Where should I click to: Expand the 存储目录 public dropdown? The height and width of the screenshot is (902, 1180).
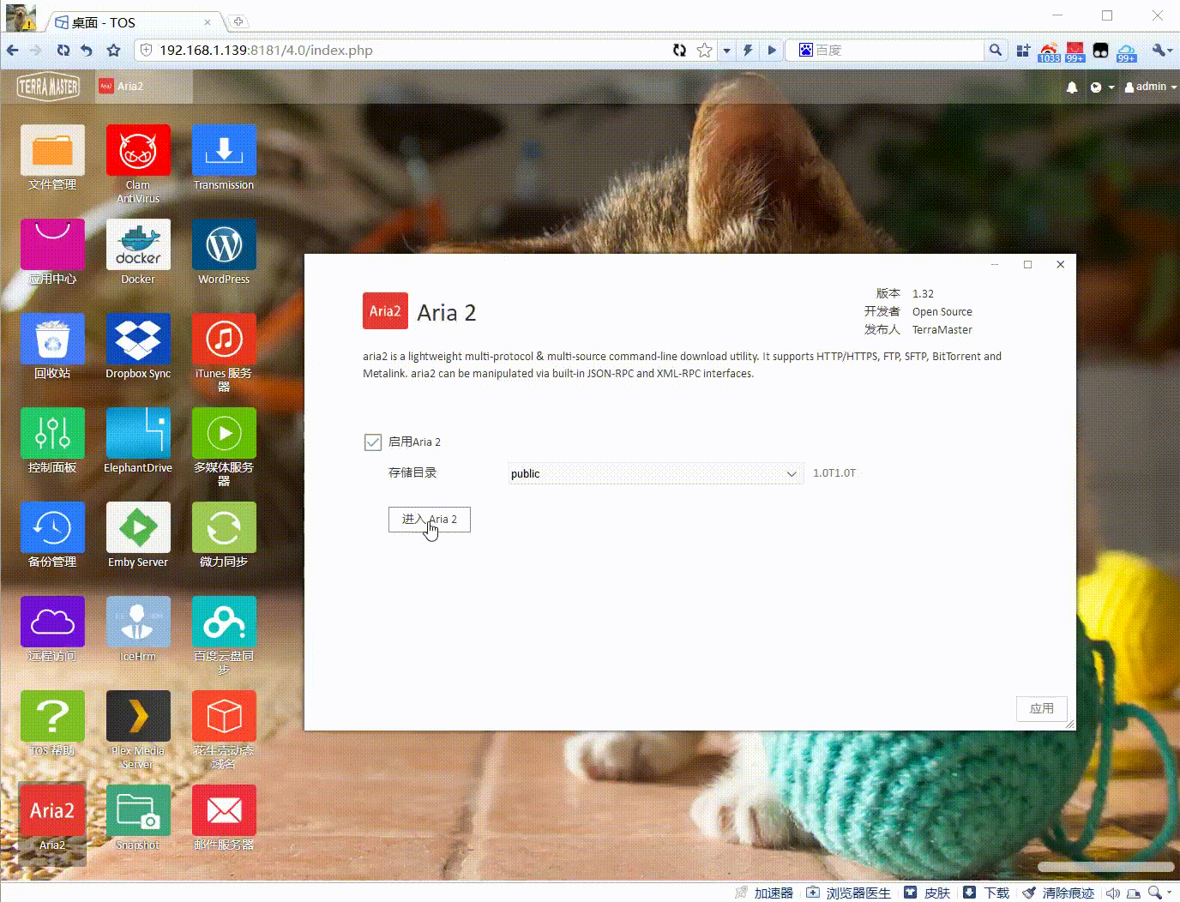(656, 473)
